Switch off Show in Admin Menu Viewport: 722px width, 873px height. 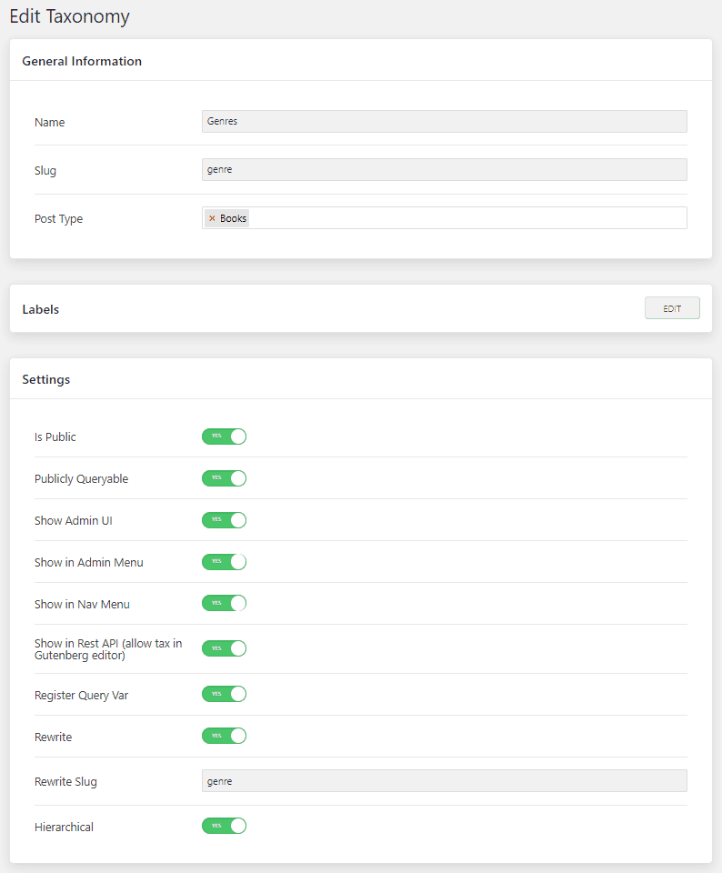click(x=224, y=562)
